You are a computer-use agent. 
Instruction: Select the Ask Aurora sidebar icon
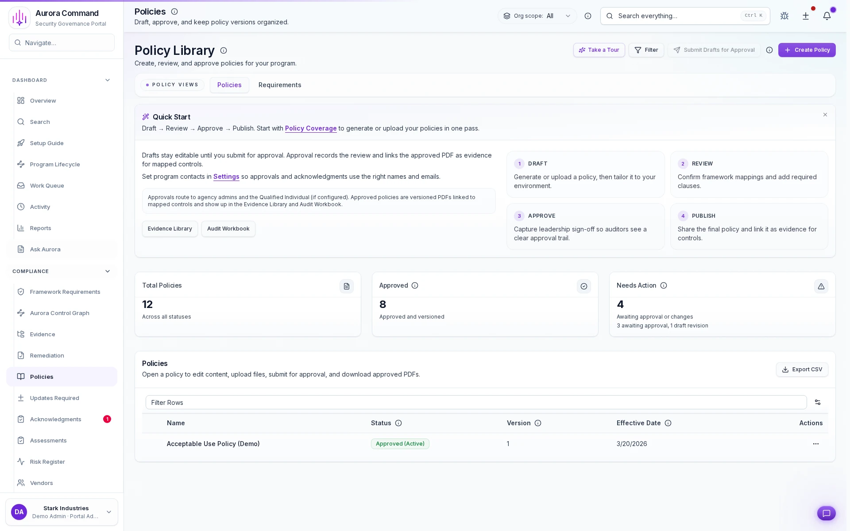[x=21, y=249]
